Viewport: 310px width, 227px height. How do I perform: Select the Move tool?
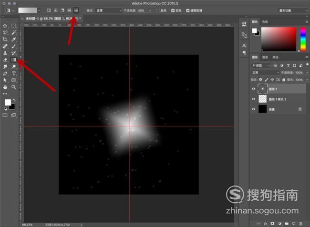point(5,26)
